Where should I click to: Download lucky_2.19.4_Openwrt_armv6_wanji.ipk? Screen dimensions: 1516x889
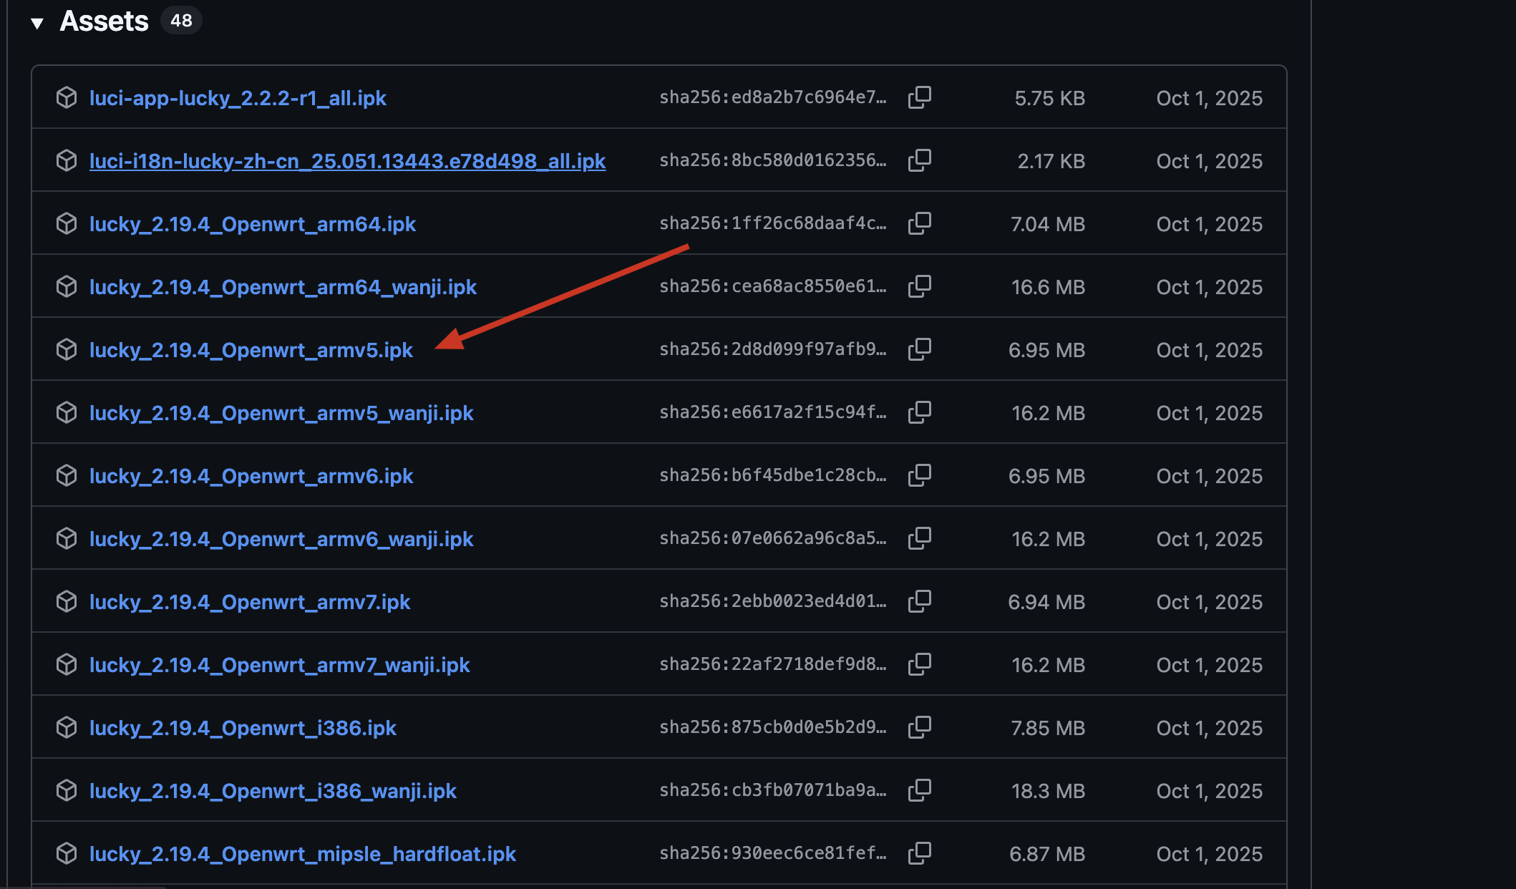pos(281,539)
